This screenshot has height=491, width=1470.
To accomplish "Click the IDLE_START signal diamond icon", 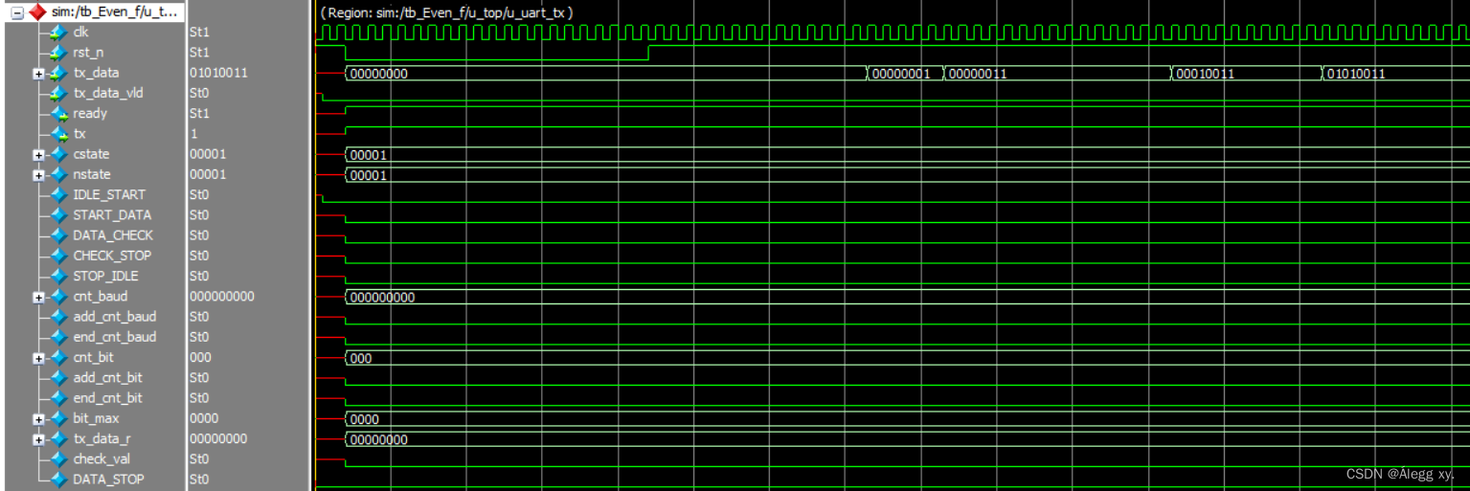I will click(58, 194).
